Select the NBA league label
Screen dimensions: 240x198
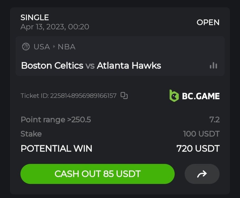click(x=67, y=47)
